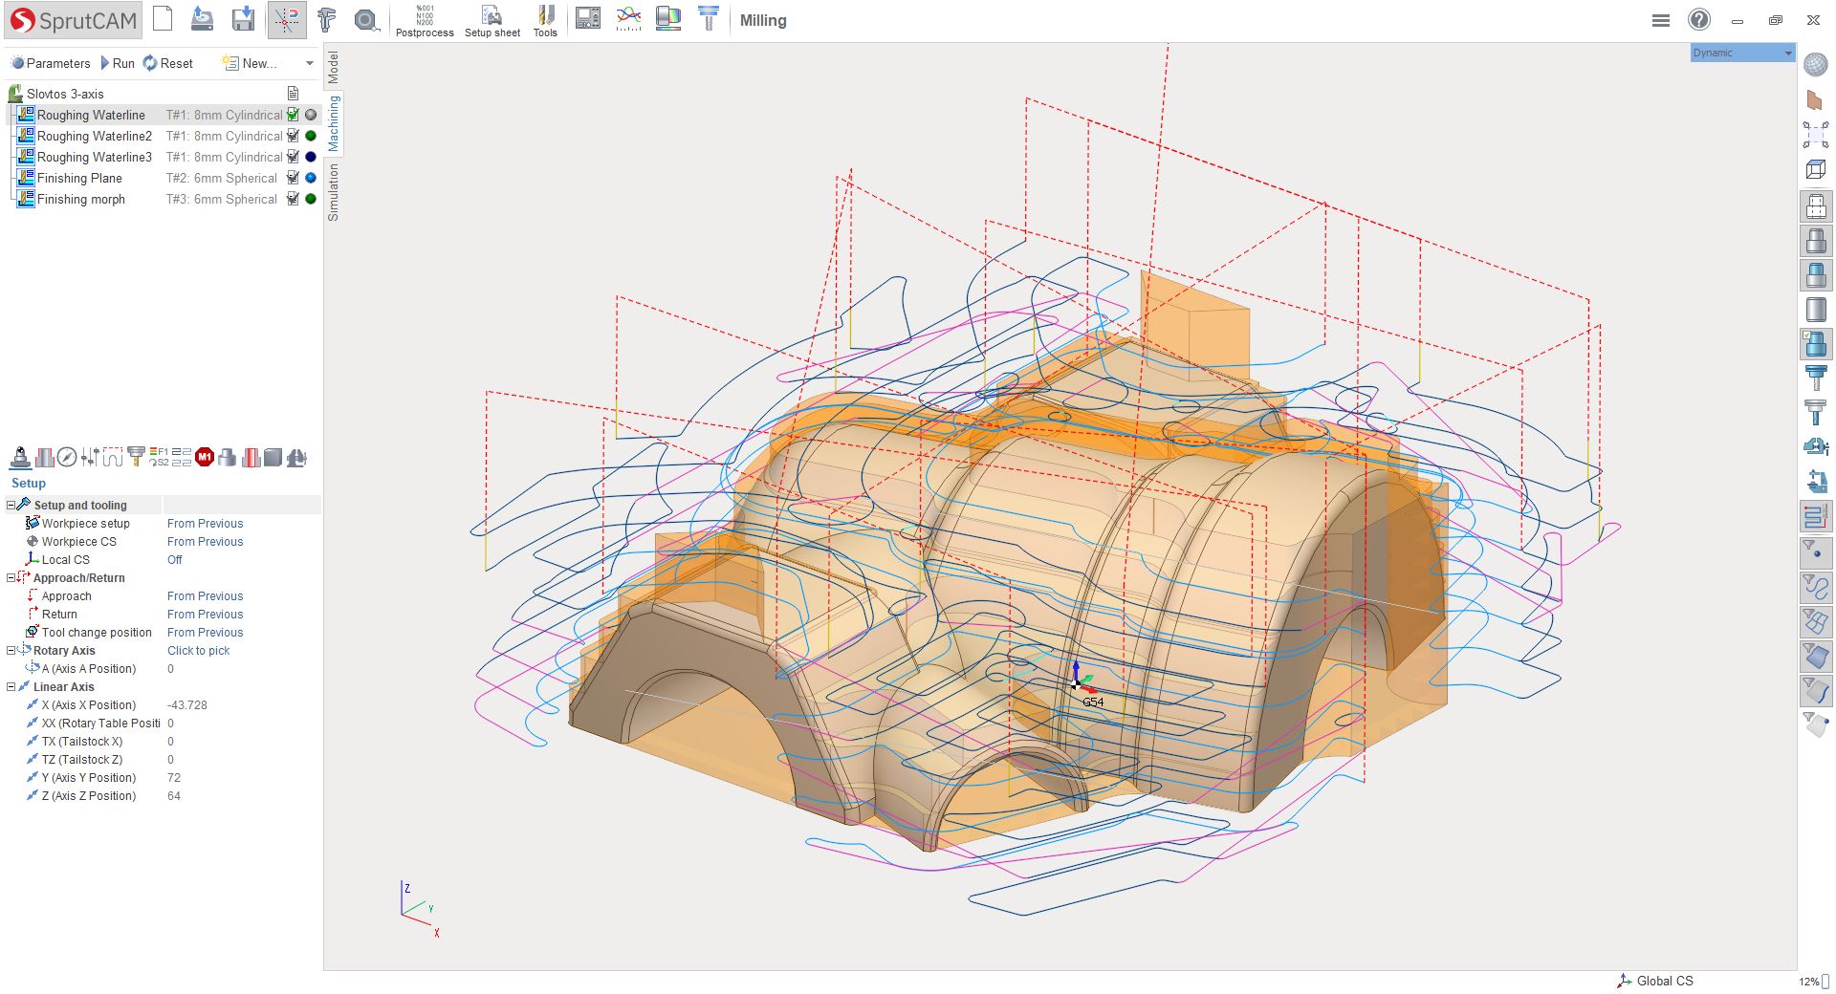Click the fit-to-view zoom extents icon

pos(1815,135)
